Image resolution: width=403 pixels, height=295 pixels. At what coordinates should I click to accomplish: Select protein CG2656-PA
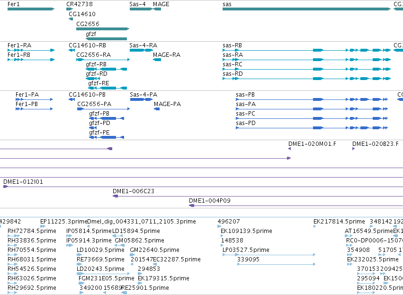(x=104, y=109)
